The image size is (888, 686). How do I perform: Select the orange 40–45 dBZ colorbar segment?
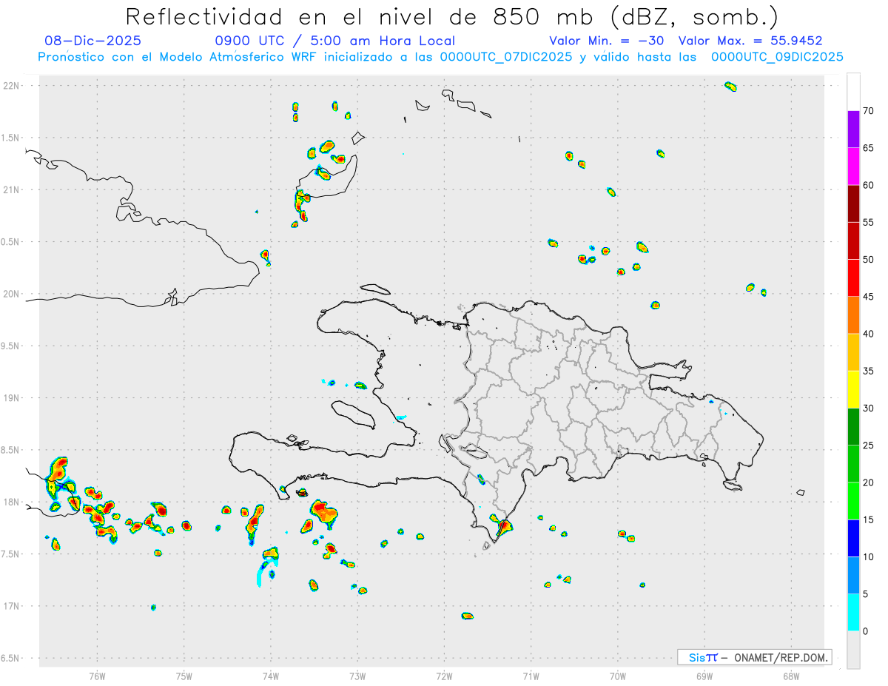tap(853, 315)
